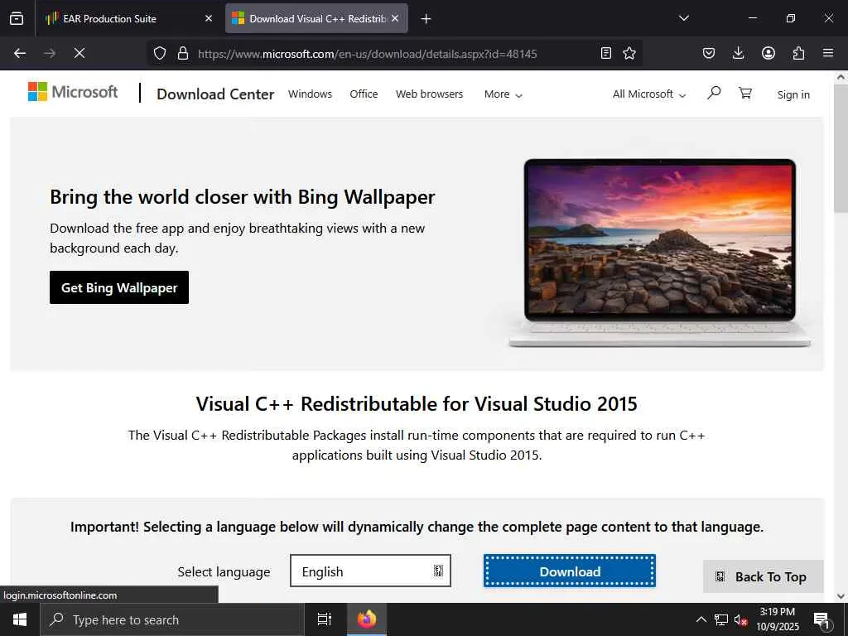The width and height of the screenshot is (848, 636).
Task: Open network status tray icon
Action: 721,619
